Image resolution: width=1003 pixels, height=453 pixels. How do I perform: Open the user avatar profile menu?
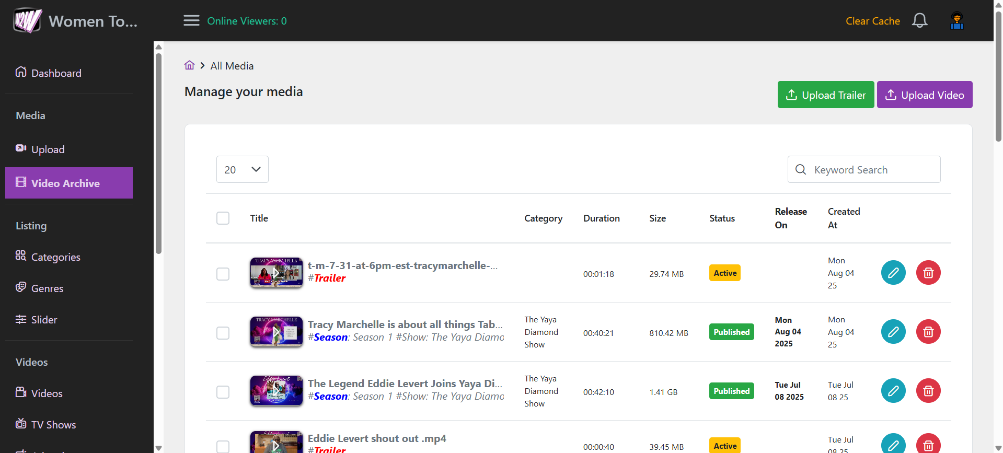tap(956, 20)
